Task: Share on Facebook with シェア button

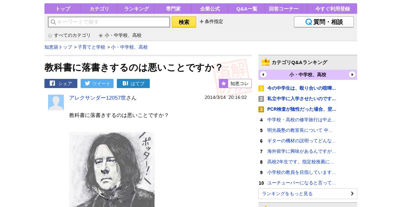Action: point(61,83)
